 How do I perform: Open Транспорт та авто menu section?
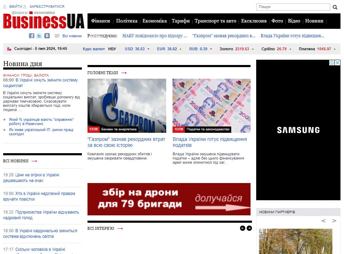(x=215, y=21)
